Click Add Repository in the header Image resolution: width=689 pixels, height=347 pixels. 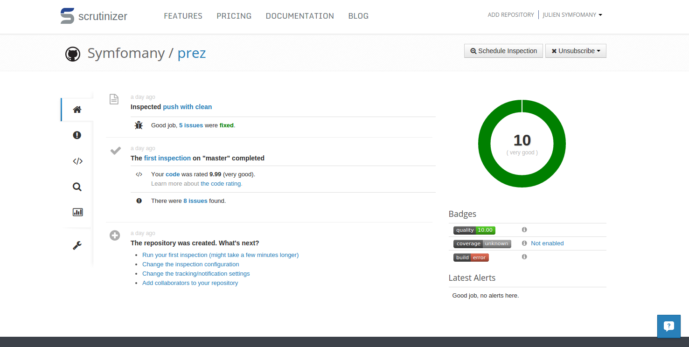(x=511, y=15)
